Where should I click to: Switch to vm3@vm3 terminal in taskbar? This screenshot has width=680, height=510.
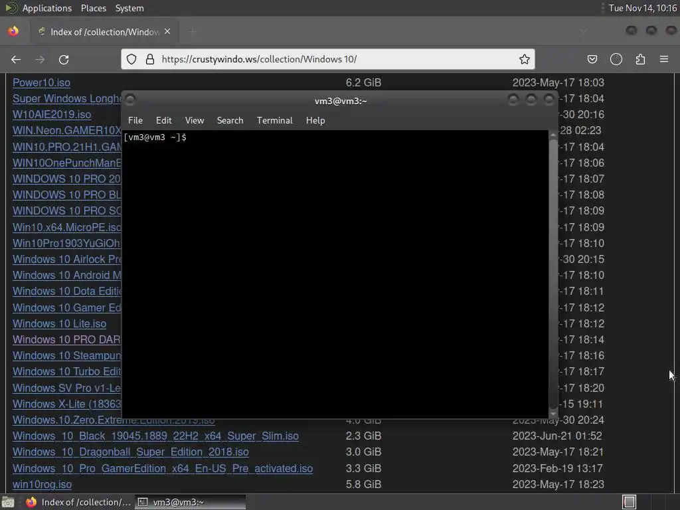click(190, 502)
